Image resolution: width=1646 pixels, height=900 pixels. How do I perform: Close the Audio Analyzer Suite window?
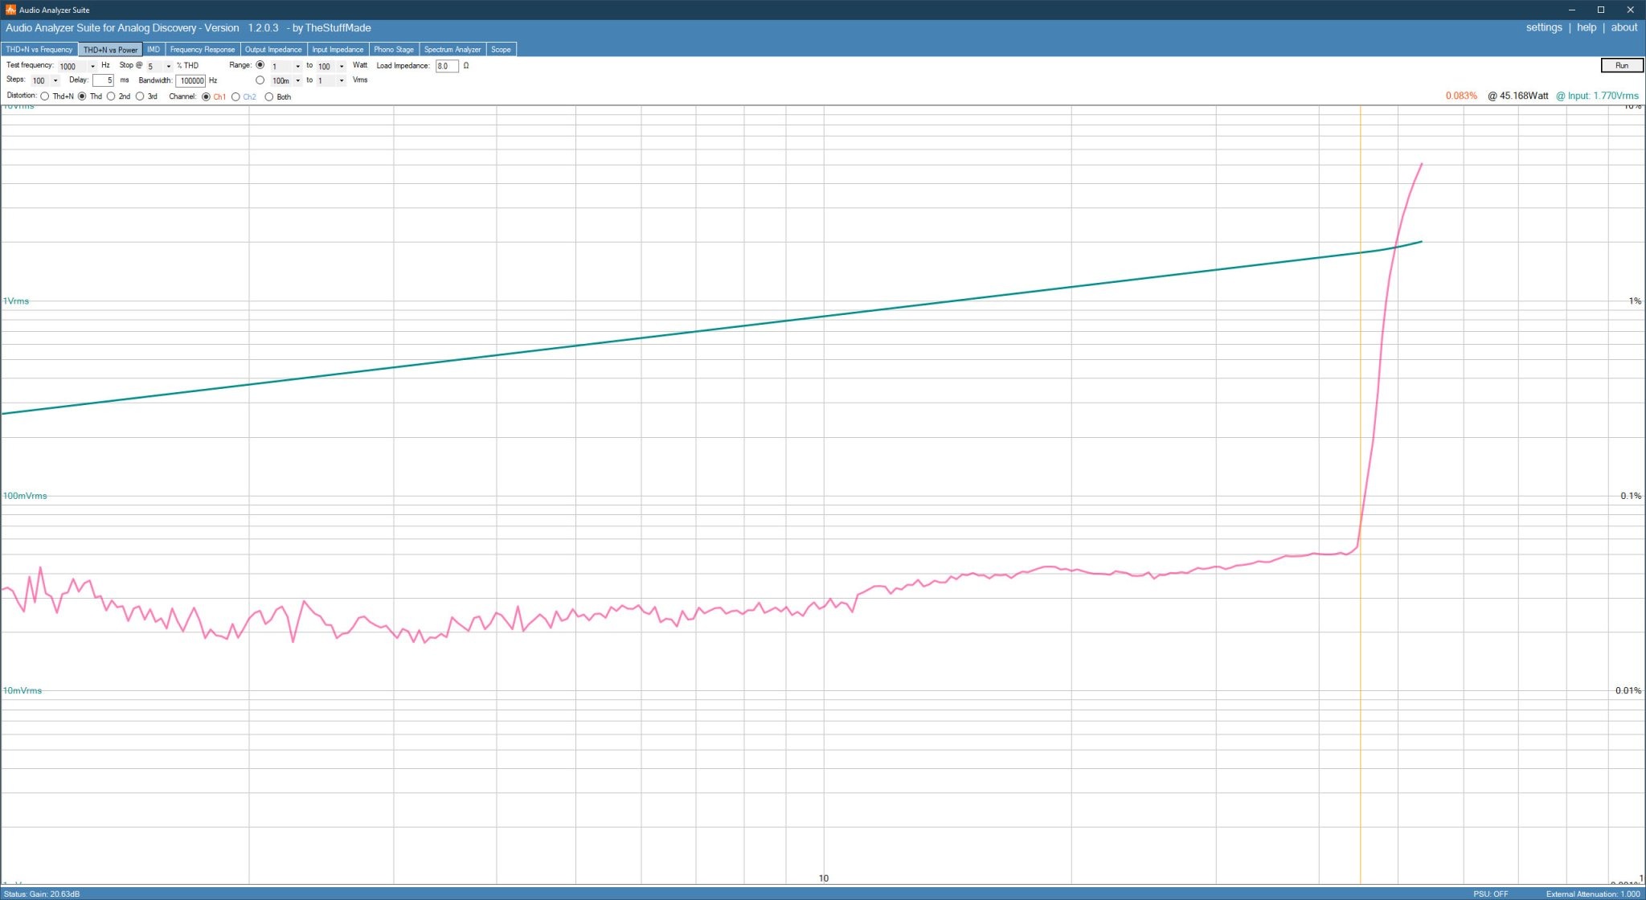pyautogui.click(x=1630, y=10)
